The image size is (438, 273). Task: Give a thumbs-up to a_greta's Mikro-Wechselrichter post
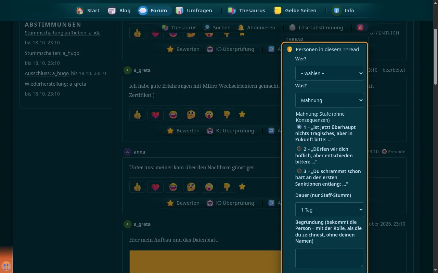pyautogui.click(x=138, y=115)
